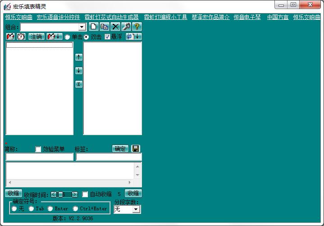The image size is (324, 226).
Task: Click the floppy disk save icon
Action: click(x=136, y=149)
